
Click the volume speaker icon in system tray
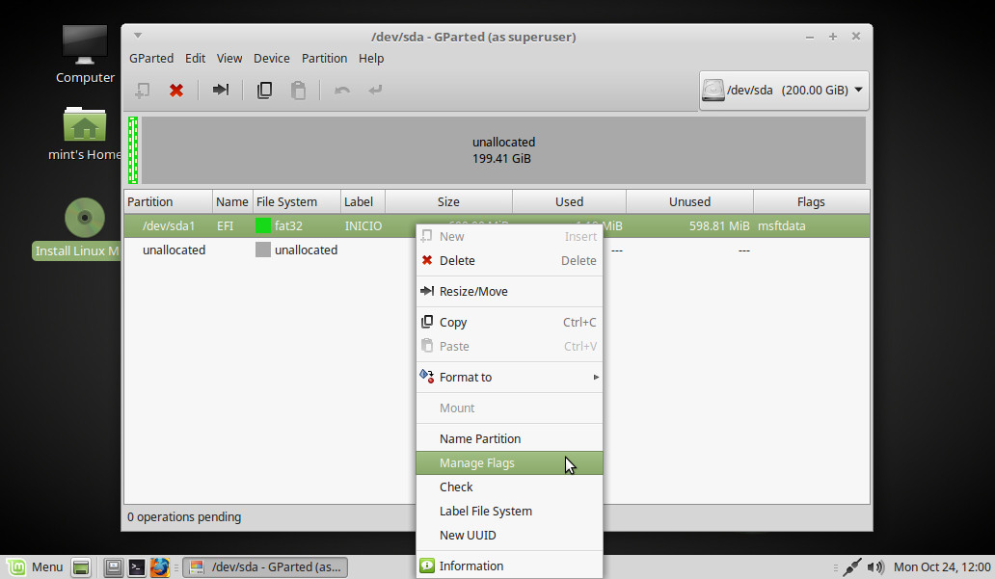875,567
